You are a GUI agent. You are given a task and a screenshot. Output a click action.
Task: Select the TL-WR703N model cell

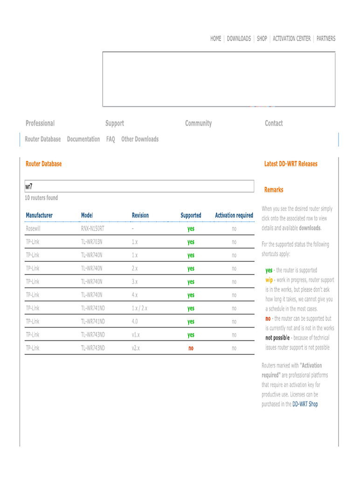92,242
